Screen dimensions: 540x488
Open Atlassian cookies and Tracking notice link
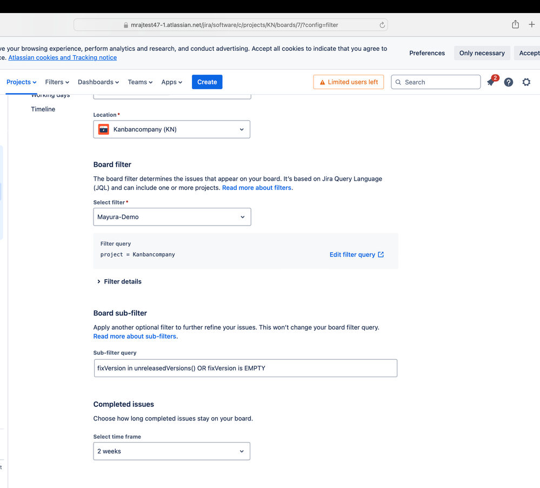(x=62, y=57)
